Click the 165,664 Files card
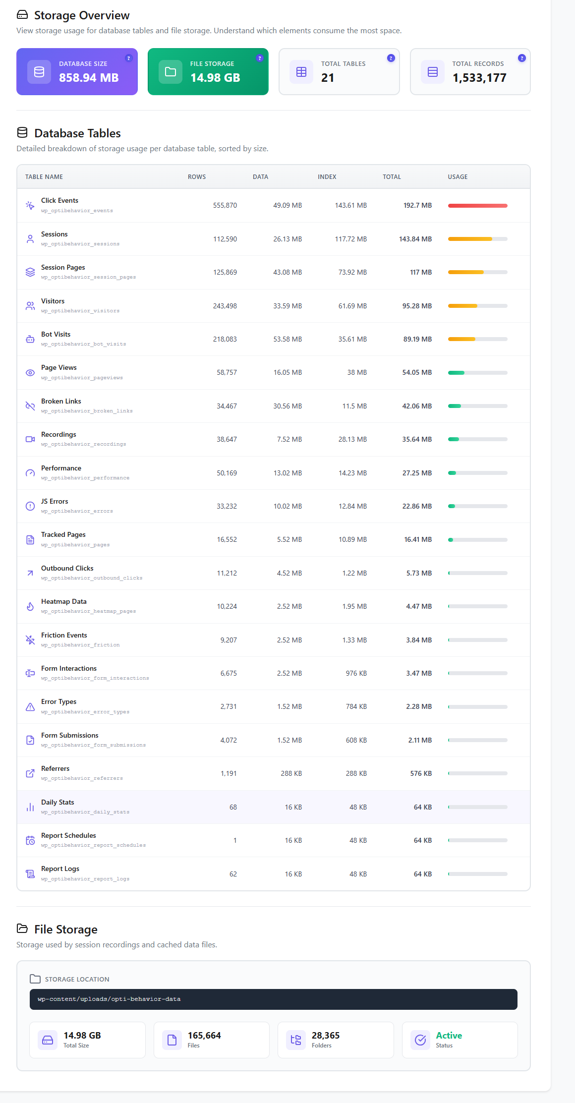The image size is (575, 1103). [211, 1040]
